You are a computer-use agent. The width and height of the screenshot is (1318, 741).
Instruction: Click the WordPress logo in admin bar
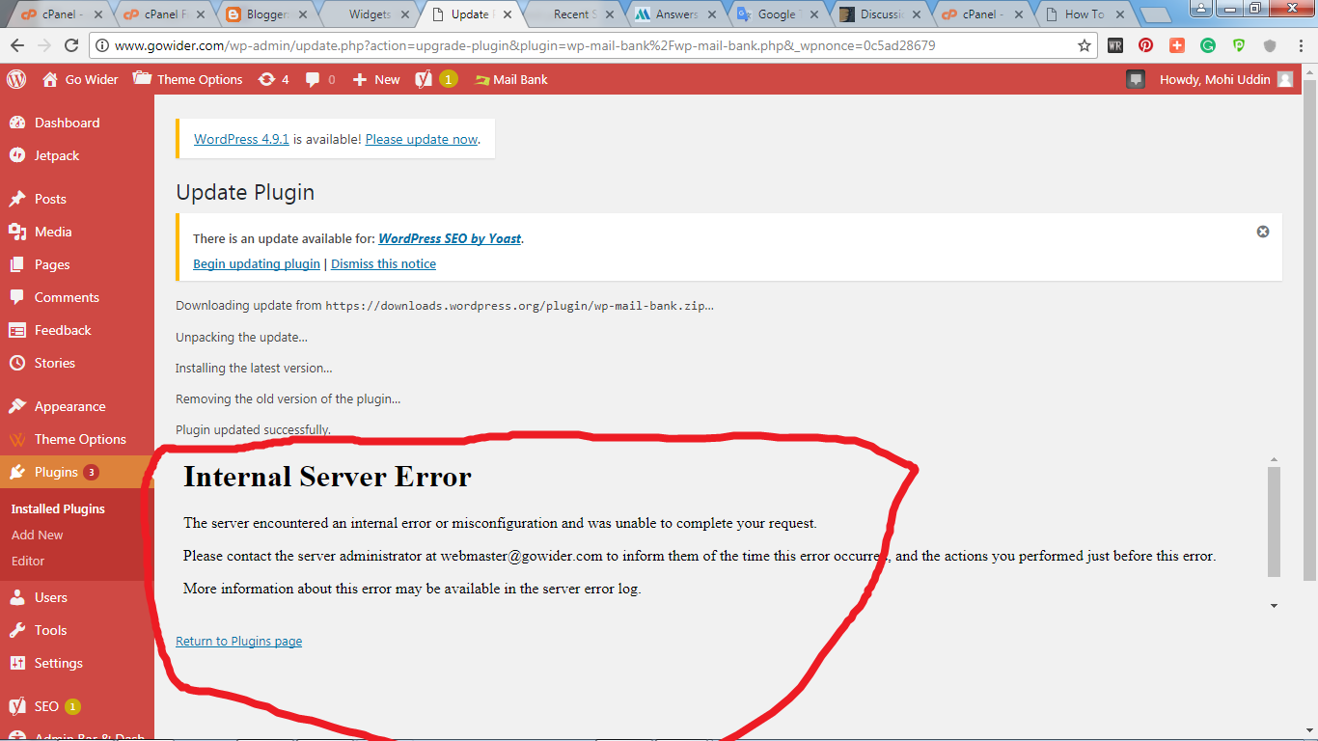(x=16, y=79)
